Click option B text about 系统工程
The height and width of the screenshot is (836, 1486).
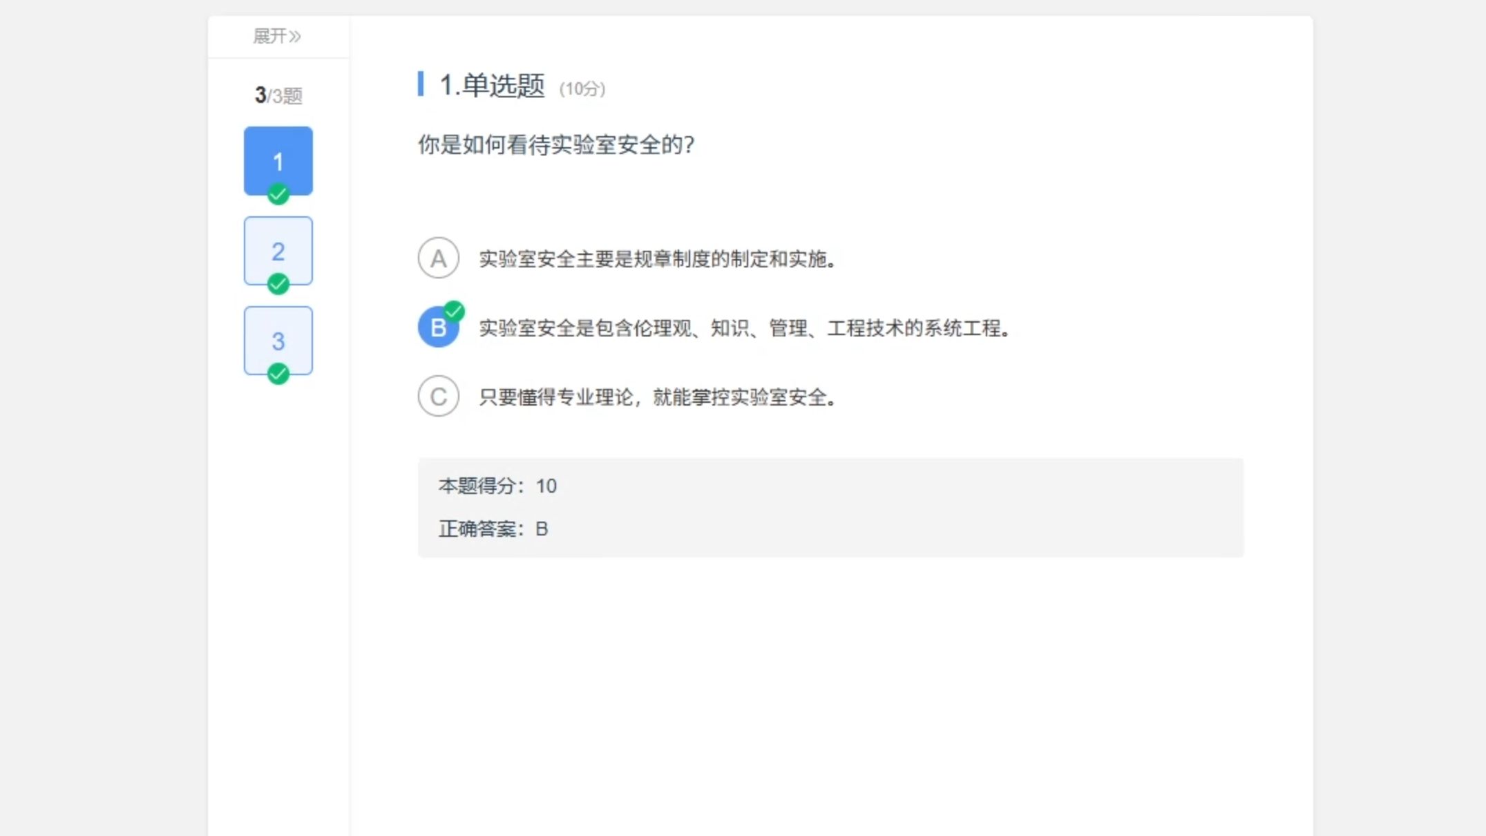tap(745, 328)
